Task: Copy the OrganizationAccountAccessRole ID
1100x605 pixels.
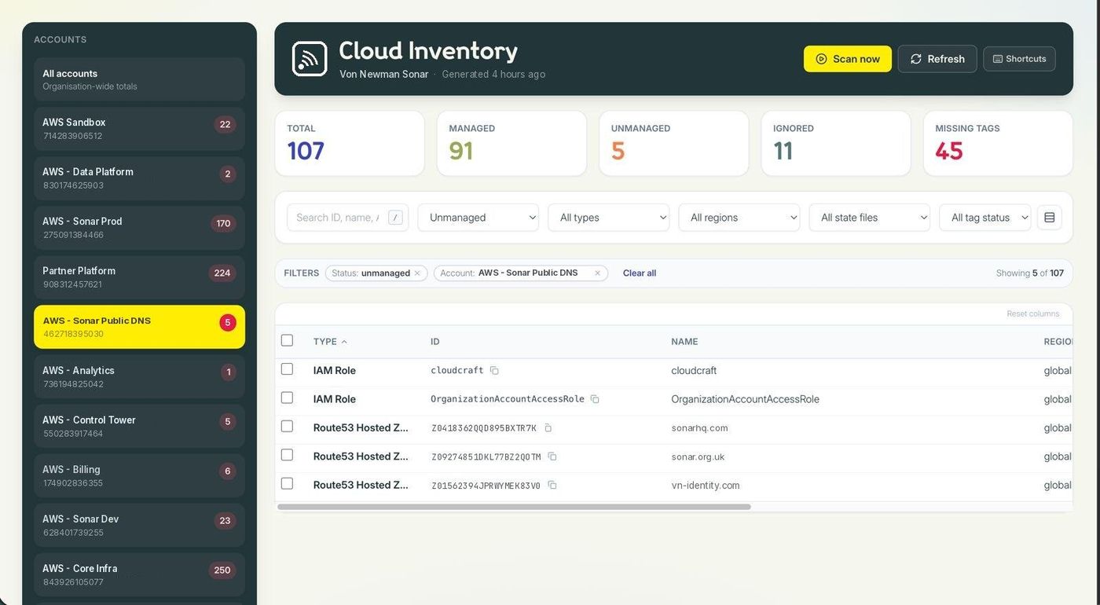Action: click(595, 399)
